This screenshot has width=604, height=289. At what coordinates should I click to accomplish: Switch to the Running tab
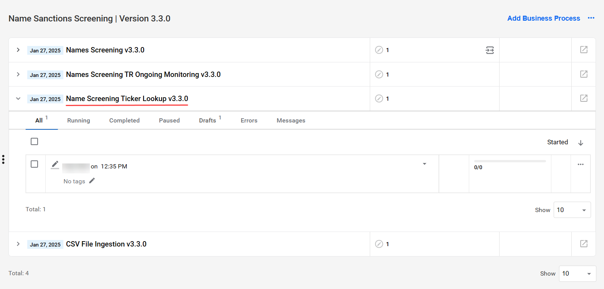click(x=78, y=120)
